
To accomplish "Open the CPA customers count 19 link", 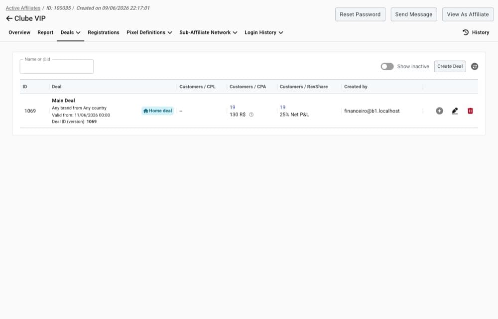I will 233,107.
